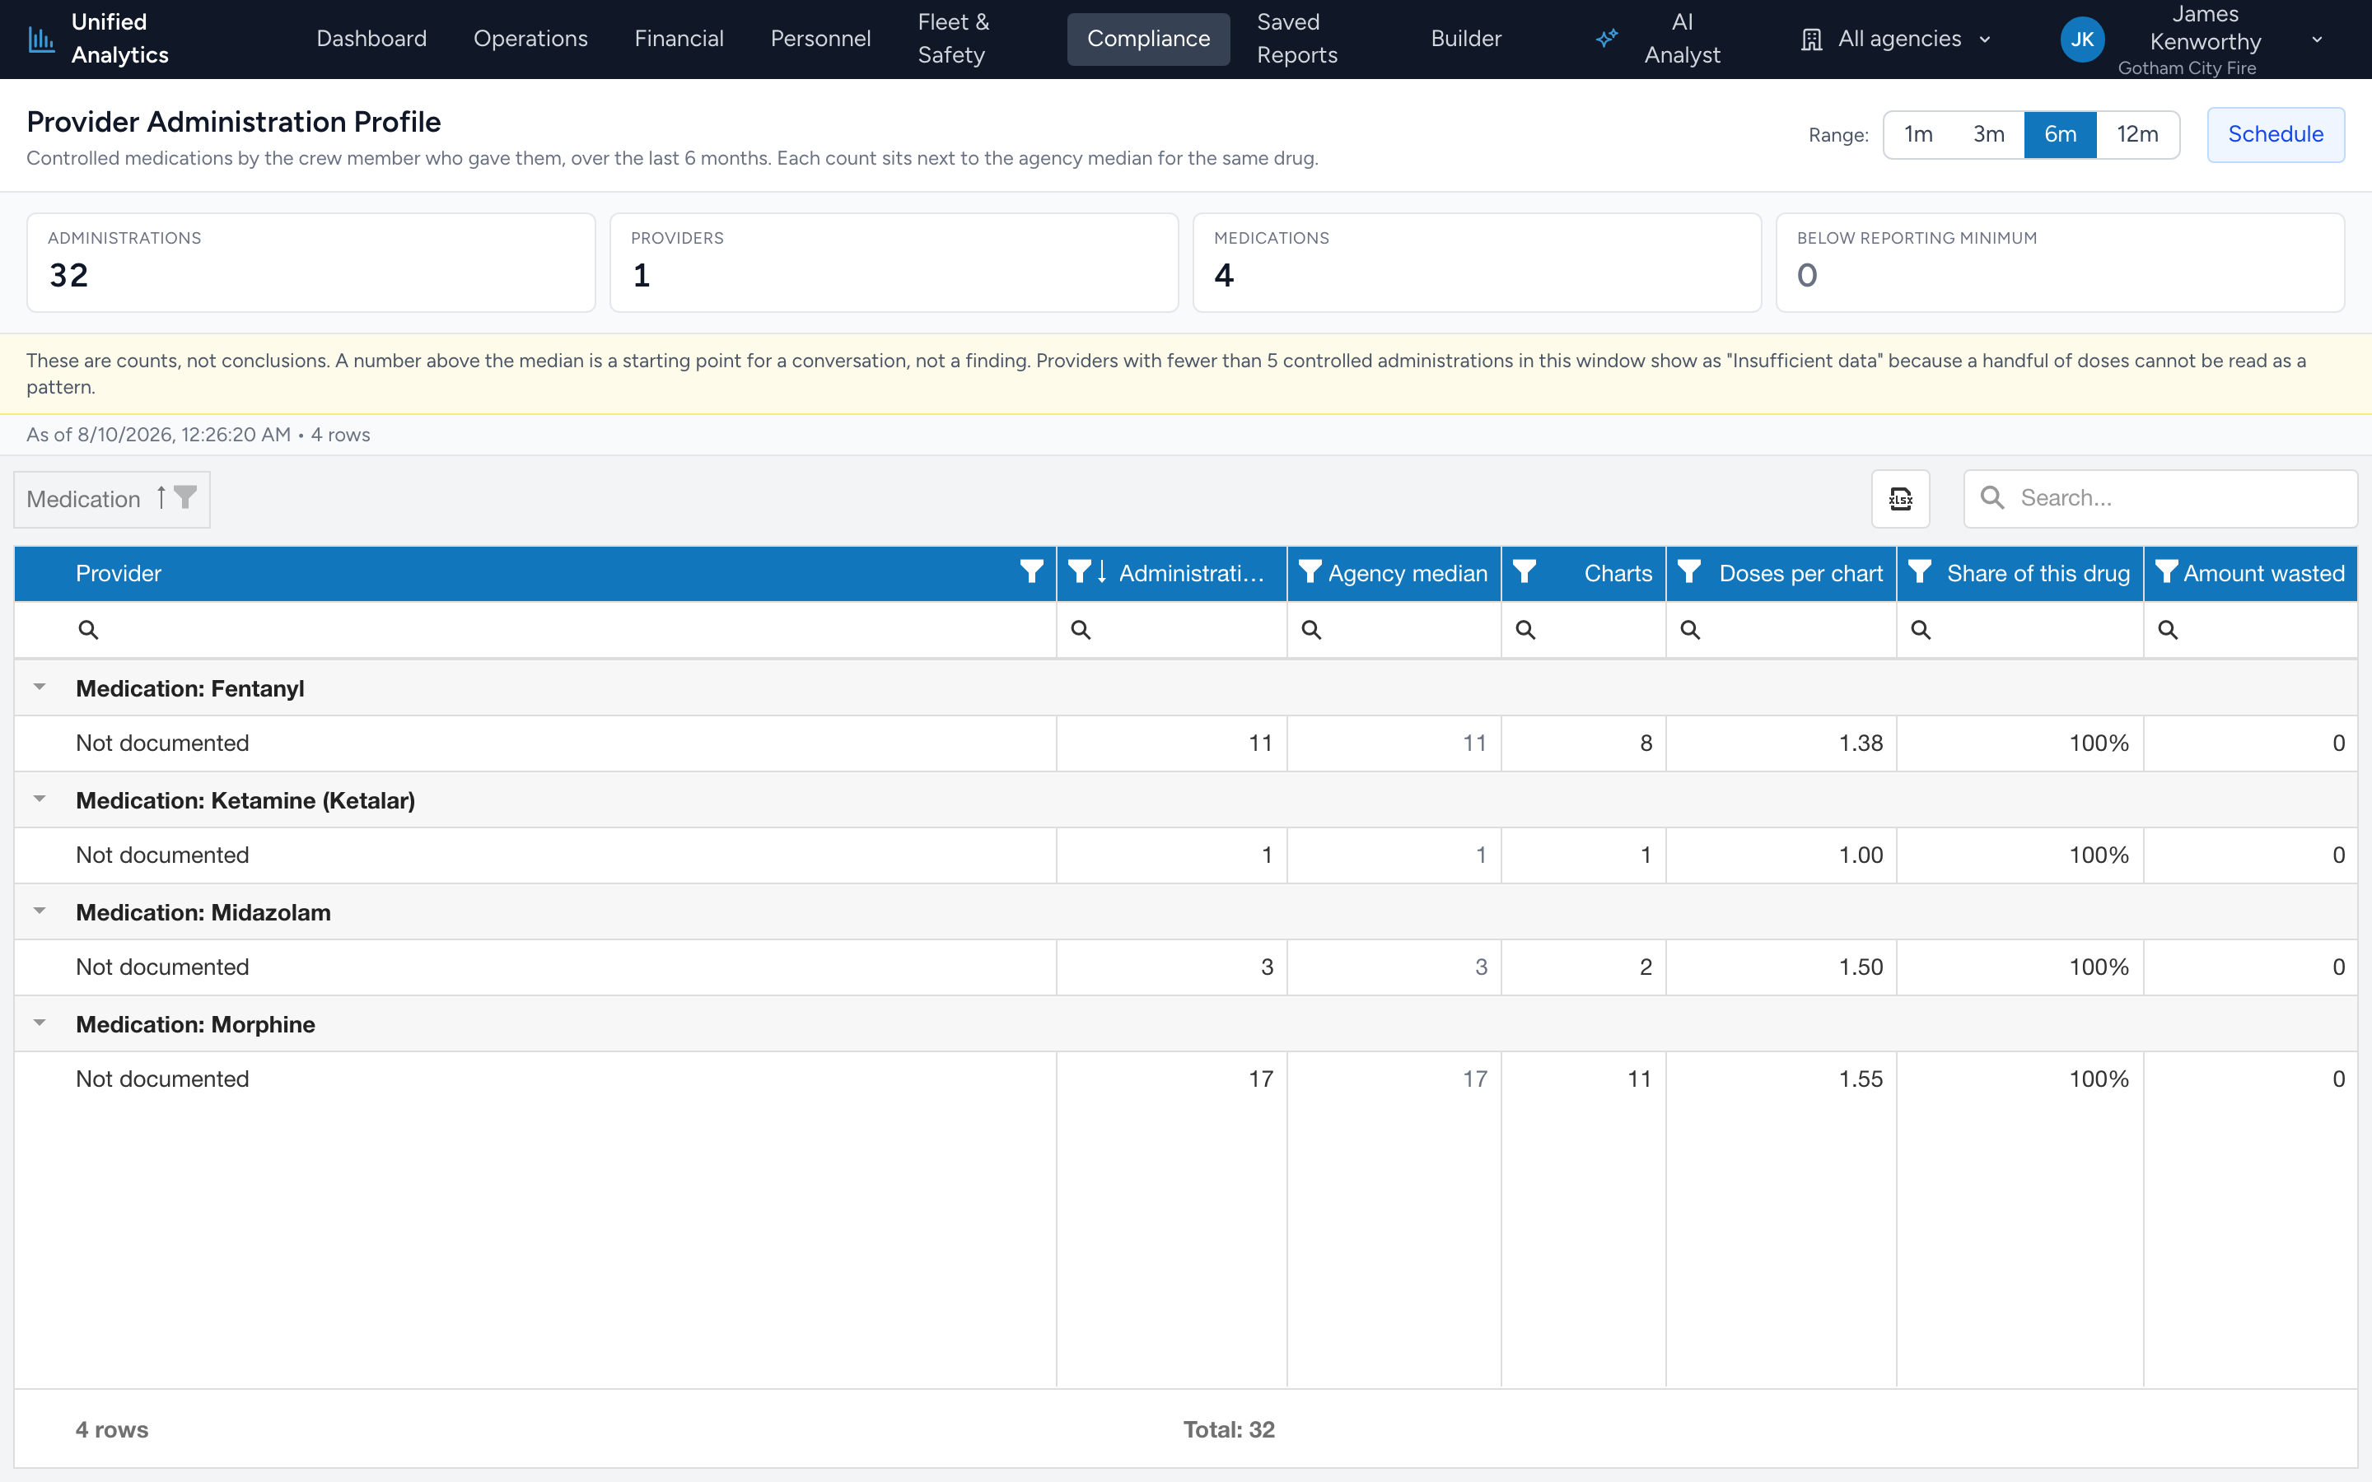The height and width of the screenshot is (1482, 2372).
Task: Select the 3m range option
Action: point(1989,134)
